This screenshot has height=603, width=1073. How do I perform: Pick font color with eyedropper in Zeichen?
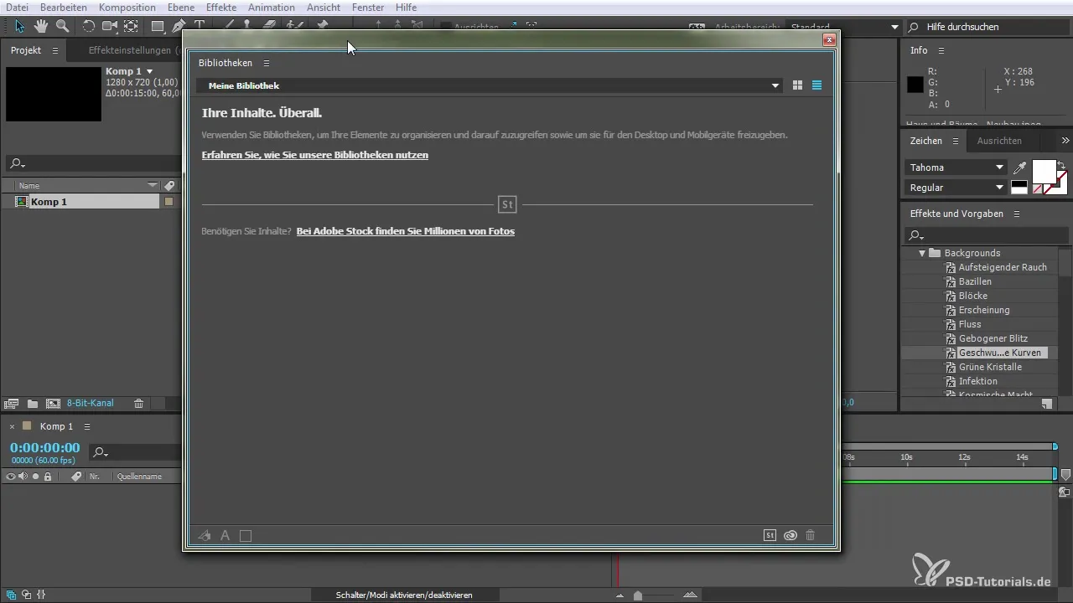(1019, 167)
